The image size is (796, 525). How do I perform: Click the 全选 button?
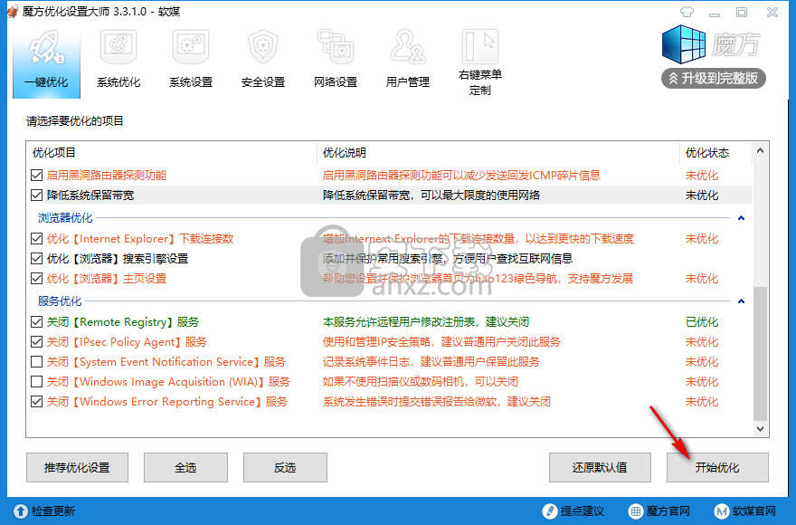(185, 468)
